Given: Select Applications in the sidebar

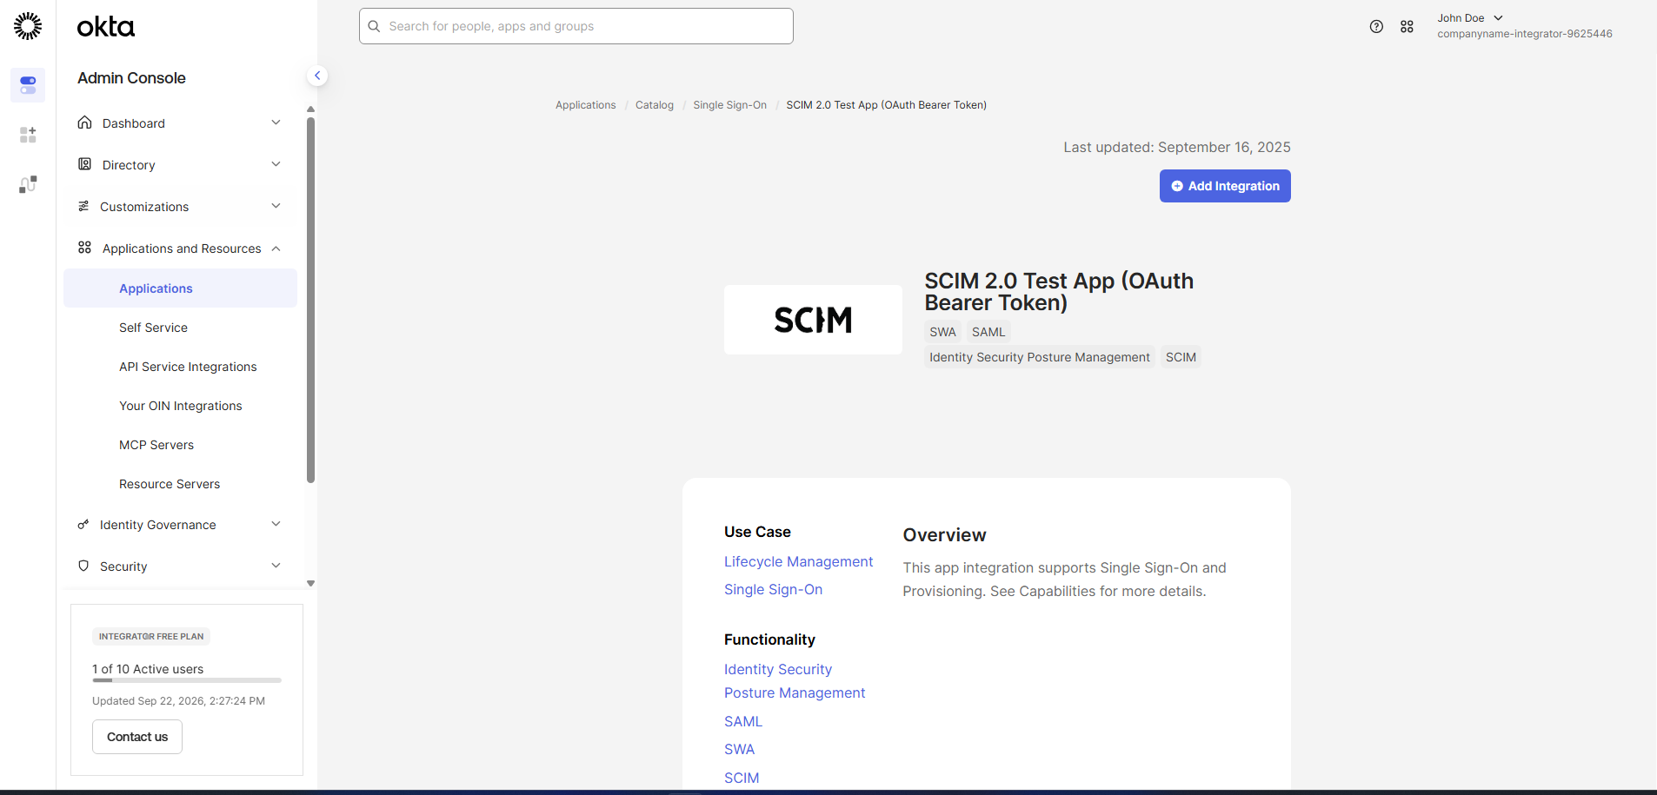Looking at the screenshot, I should point(180,288).
